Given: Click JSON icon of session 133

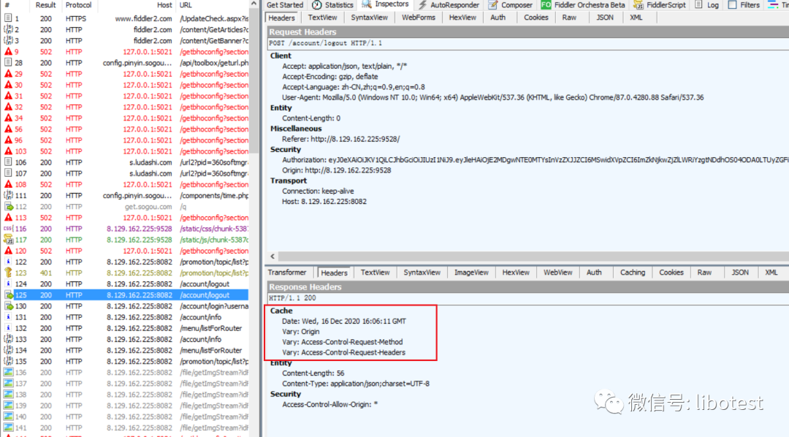Looking at the screenshot, I should point(8,339).
